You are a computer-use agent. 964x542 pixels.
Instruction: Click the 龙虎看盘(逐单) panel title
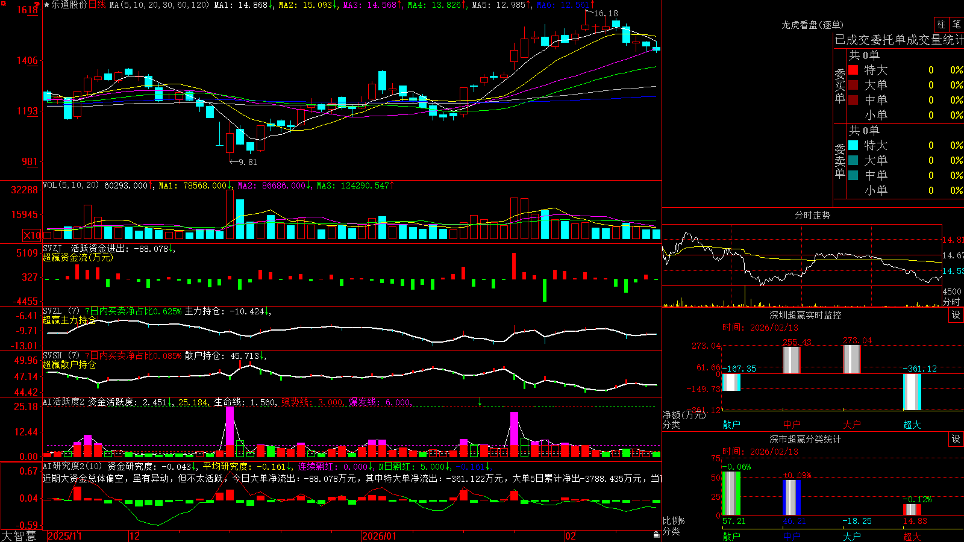pos(812,25)
